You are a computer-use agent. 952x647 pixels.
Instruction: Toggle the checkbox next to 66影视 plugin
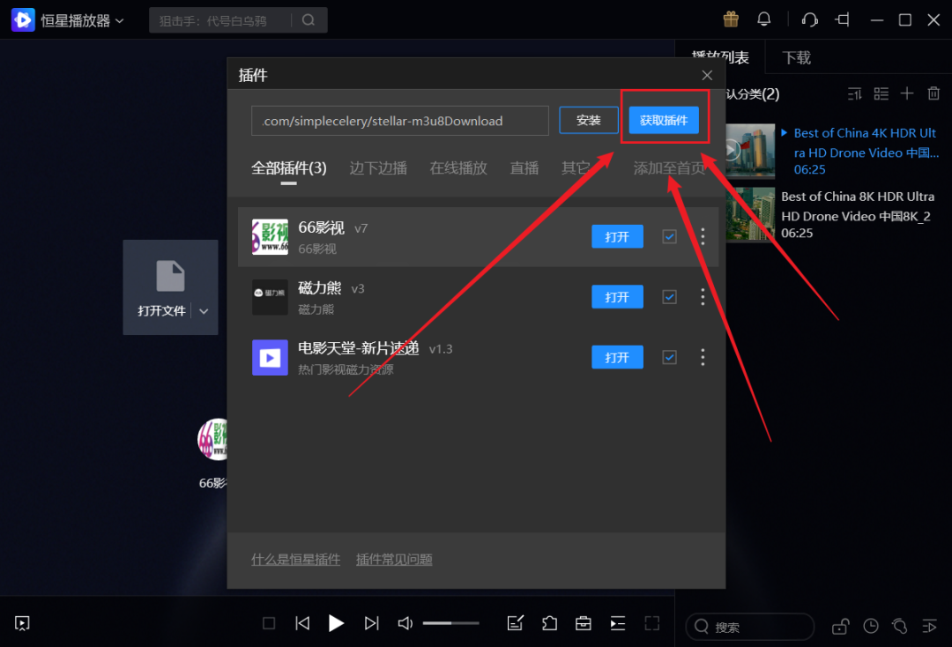click(669, 236)
